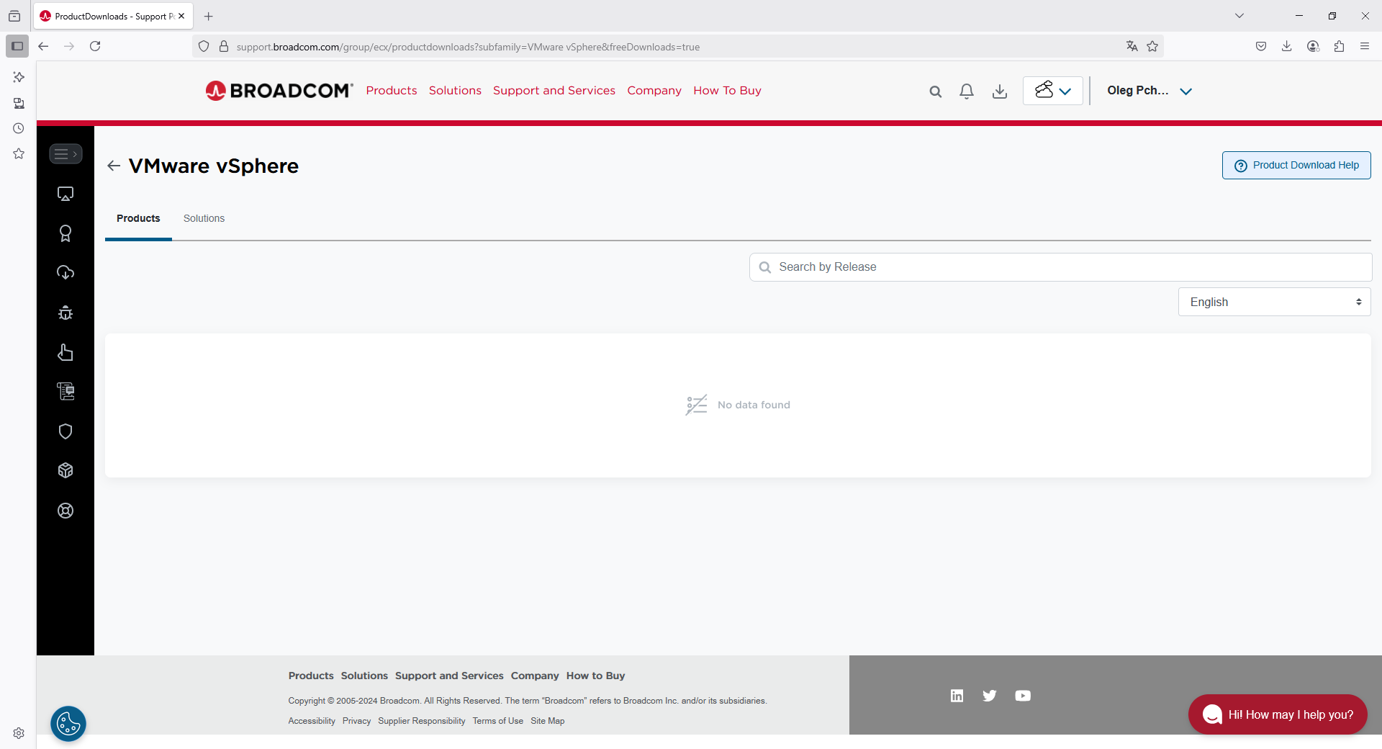Open the bug icon in the sidebar
This screenshot has height=749, width=1382.
(x=66, y=313)
